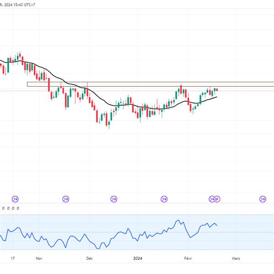Viewport: 274px width, 274px height.
Task: Open the arrow event icon touching the lightning icon
Action: [x=212, y=199]
